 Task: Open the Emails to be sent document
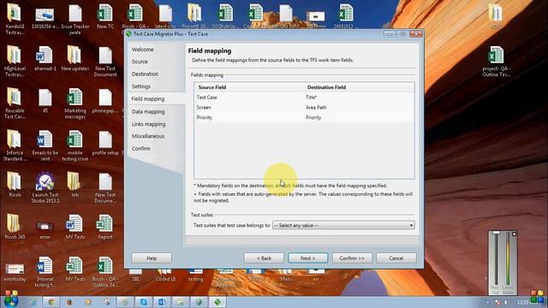[x=45, y=145]
